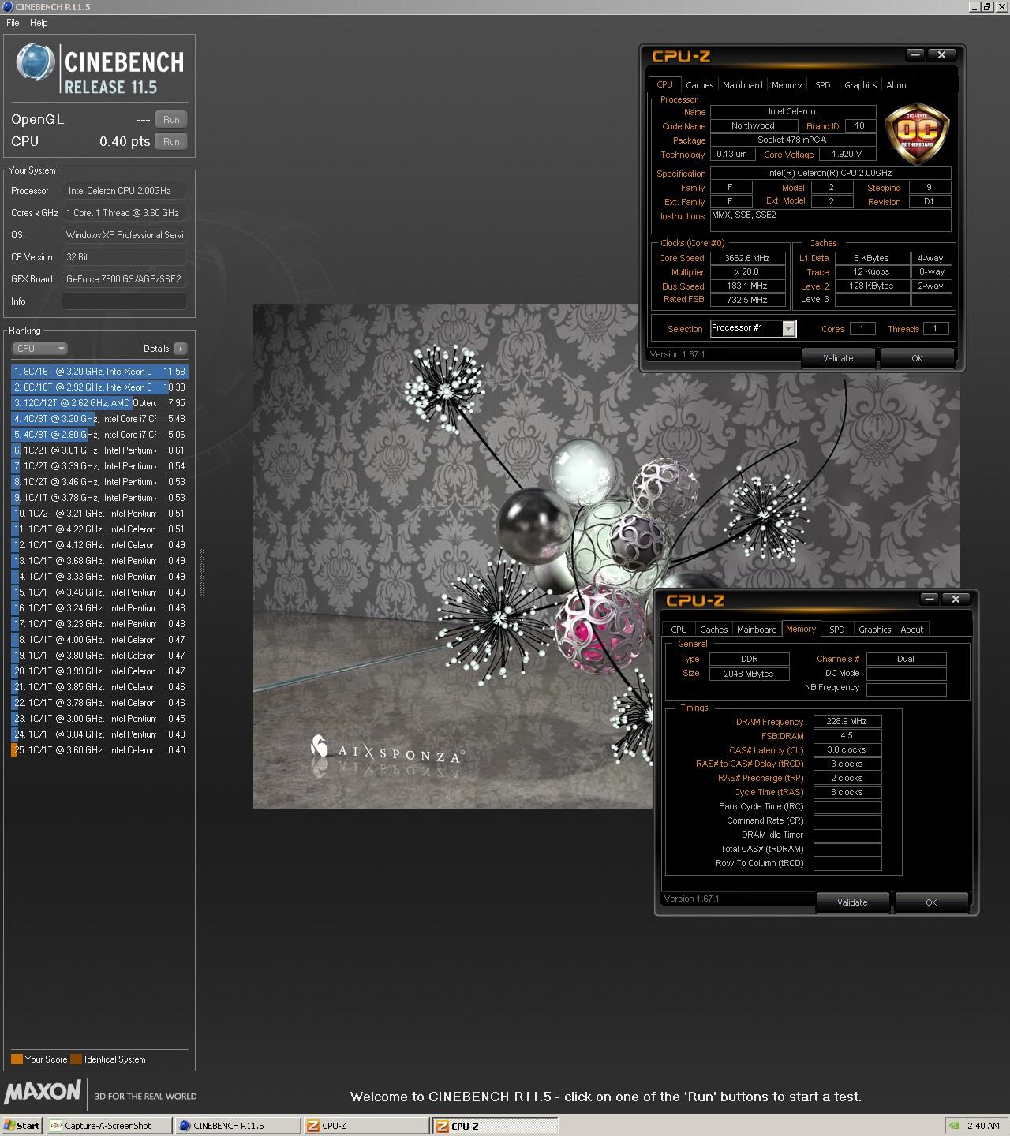Viewport: 1010px width, 1136px height.
Task: Minimize the top CPU-Z window
Action: coord(915,55)
